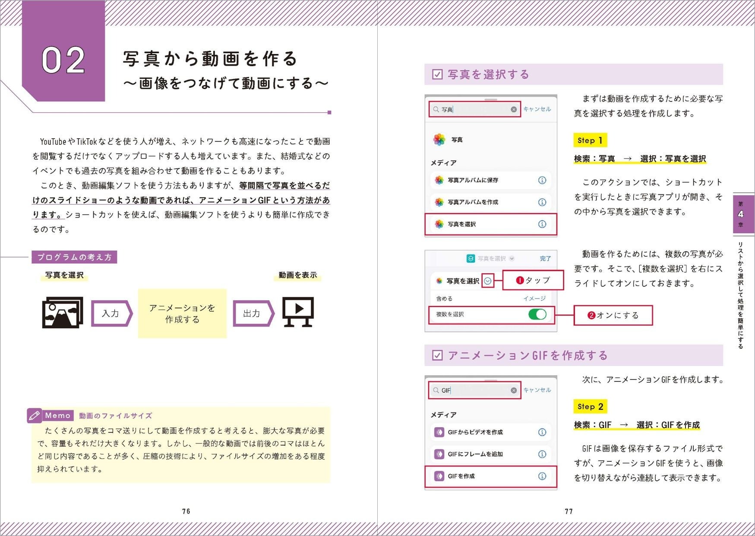The height and width of the screenshot is (536, 755).
Task: Click the pencil icon beside the Memo label
Action: pos(34,415)
